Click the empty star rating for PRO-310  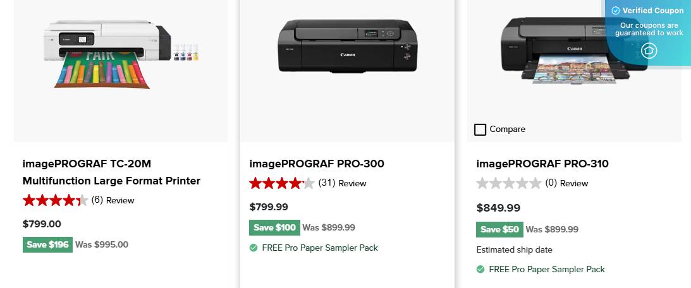(x=509, y=184)
